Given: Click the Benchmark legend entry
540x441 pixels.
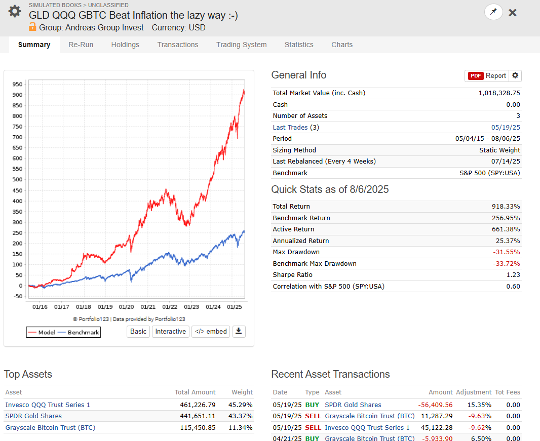Looking at the screenshot, I should tap(79, 332).
